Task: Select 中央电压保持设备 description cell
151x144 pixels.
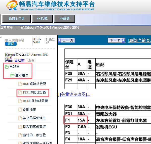Action: 123,108
